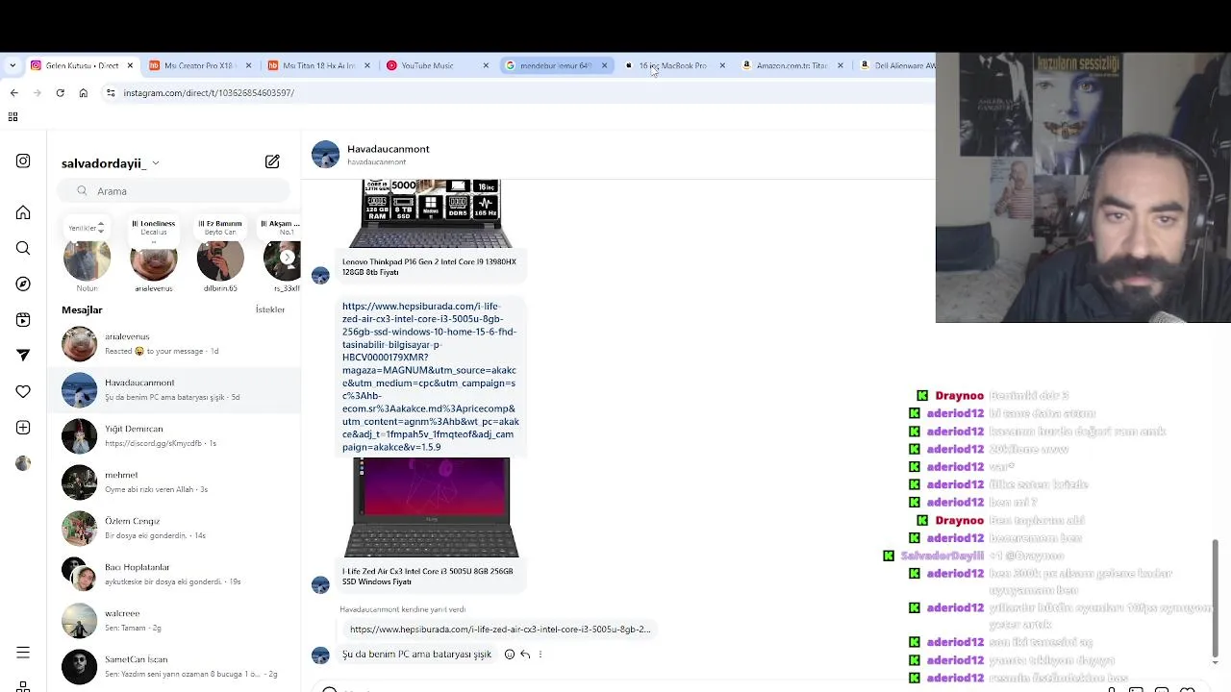Click the Arama search field
Image resolution: width=1231 pixels, height=692 pixels.
pyautogui.click(x=173, y=190)
